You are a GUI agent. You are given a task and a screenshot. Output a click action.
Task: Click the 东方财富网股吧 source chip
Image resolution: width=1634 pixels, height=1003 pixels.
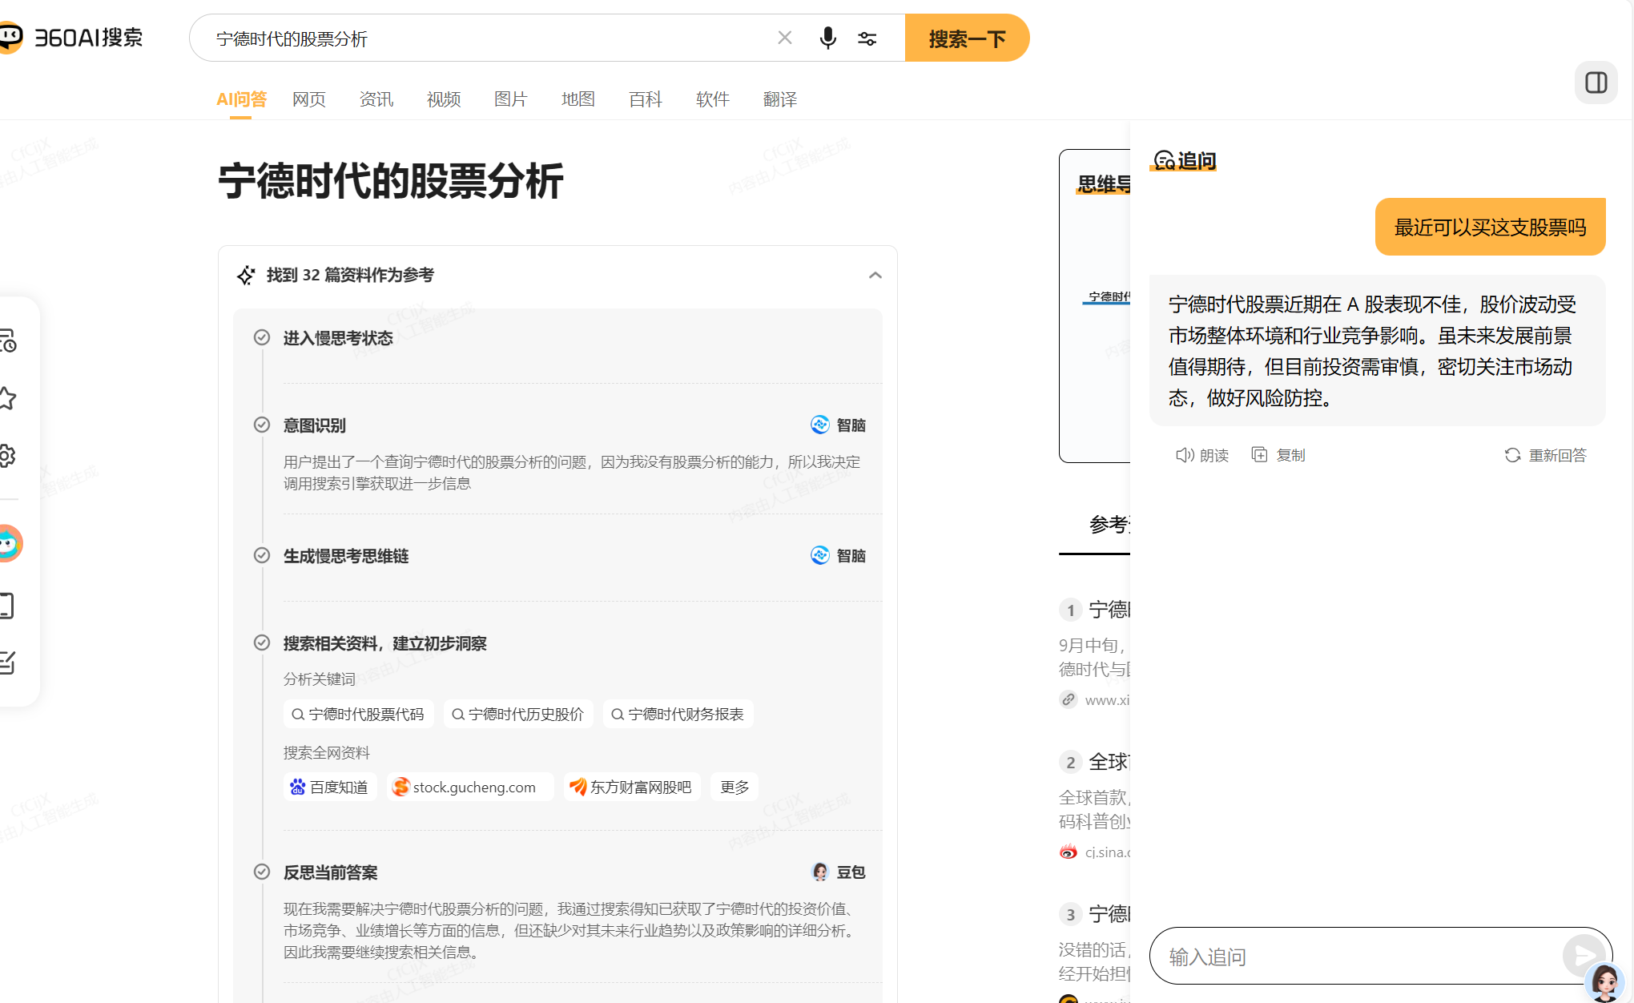(x=632, y=787)
